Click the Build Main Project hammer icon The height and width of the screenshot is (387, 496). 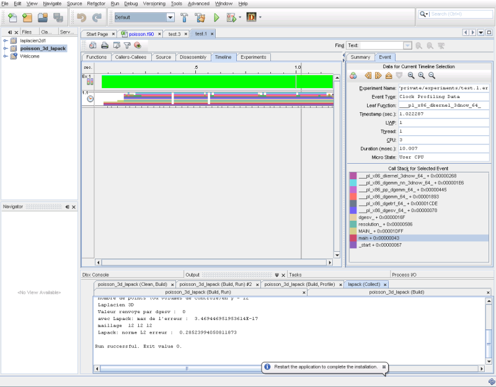point(184,17)
